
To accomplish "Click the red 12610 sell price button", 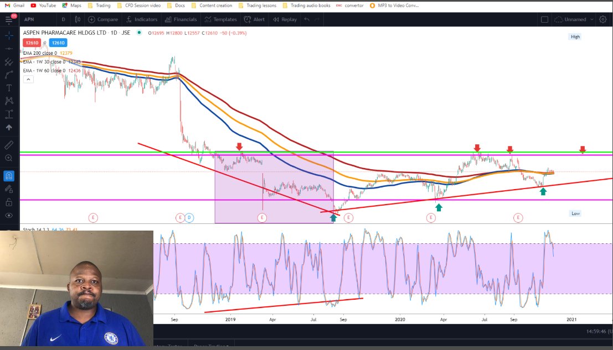I will (x=32, y=43).
